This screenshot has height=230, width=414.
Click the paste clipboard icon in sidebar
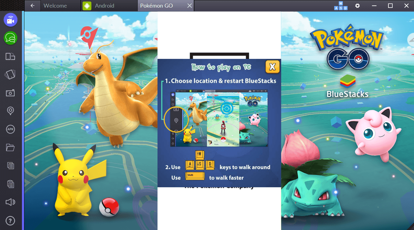pyautogui.click(x=11, y=184)
